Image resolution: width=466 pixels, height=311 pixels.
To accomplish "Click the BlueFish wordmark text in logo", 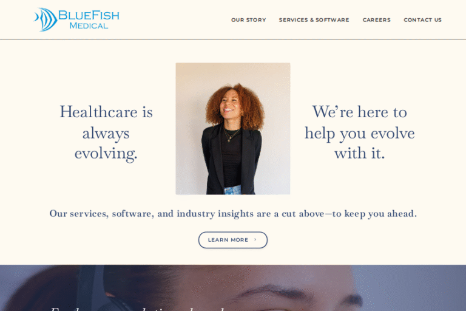I will (89, 15).
